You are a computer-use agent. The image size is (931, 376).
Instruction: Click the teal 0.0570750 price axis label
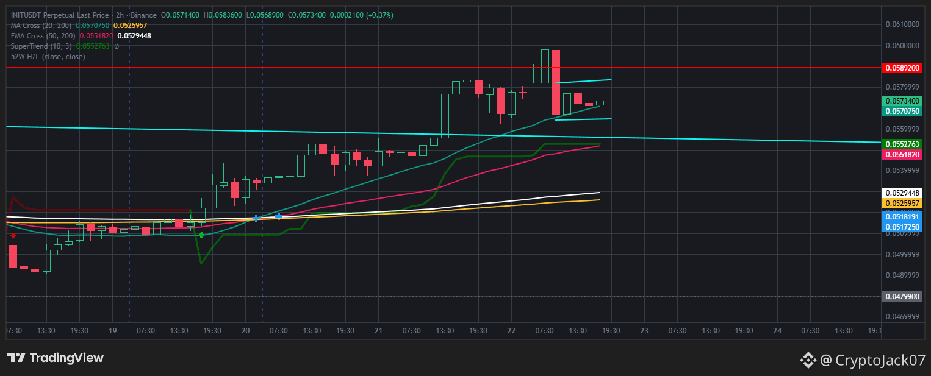tap(902, 112)
